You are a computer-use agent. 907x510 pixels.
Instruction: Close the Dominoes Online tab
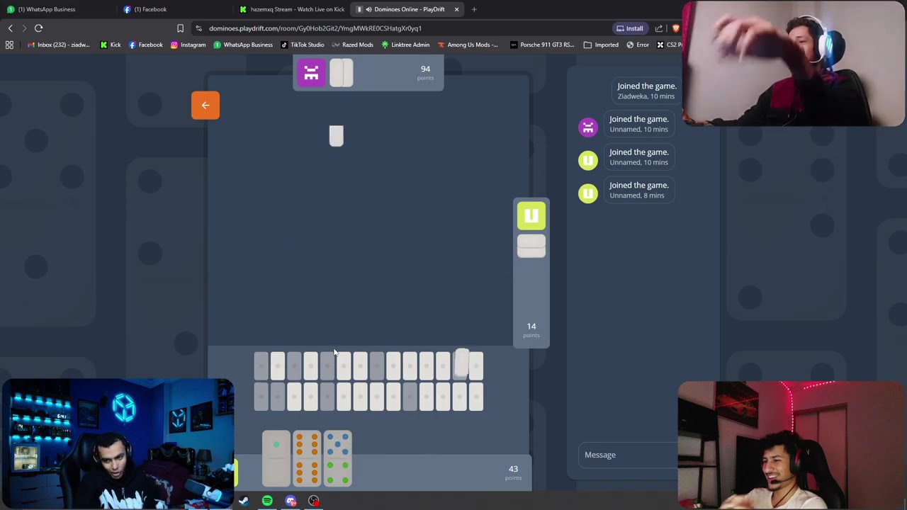pyautogui.click(x=457, y=9)
